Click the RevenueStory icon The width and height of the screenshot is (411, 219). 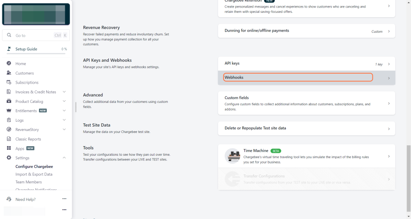(9, 130)
